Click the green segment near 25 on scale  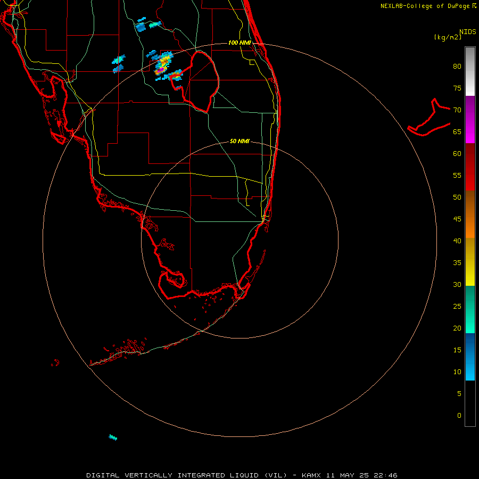[x=470, y=309]
